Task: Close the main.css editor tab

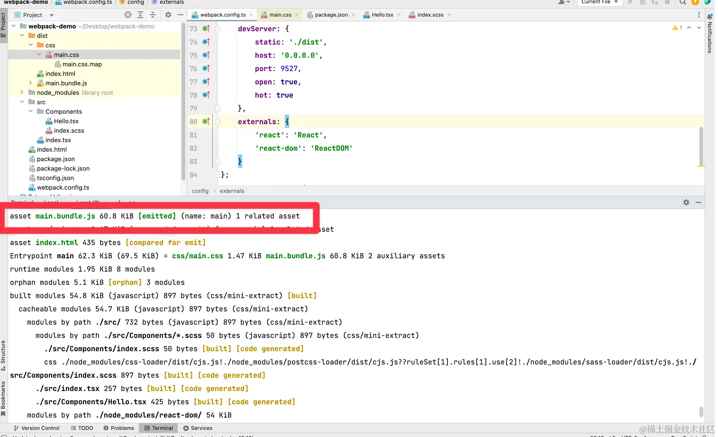Action: pos(297,15)
